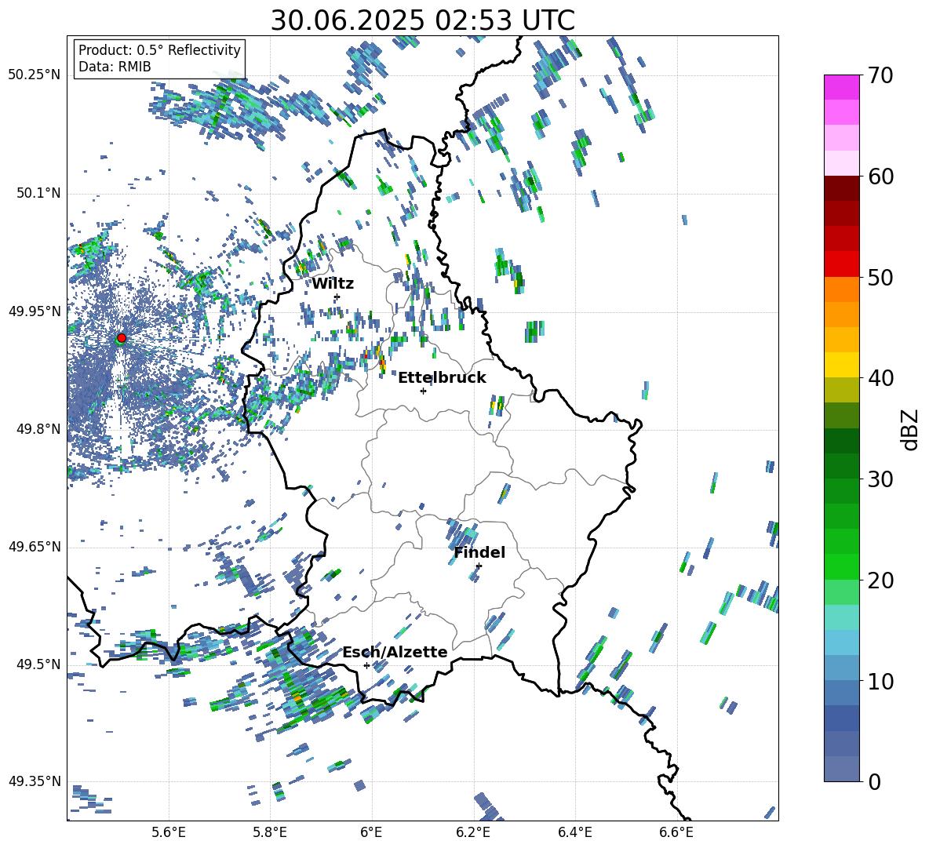The width and height of the screenshot is (929, 848).
Task: Click the 5.8°E longitude label
Action: click(x=270, y=832)
